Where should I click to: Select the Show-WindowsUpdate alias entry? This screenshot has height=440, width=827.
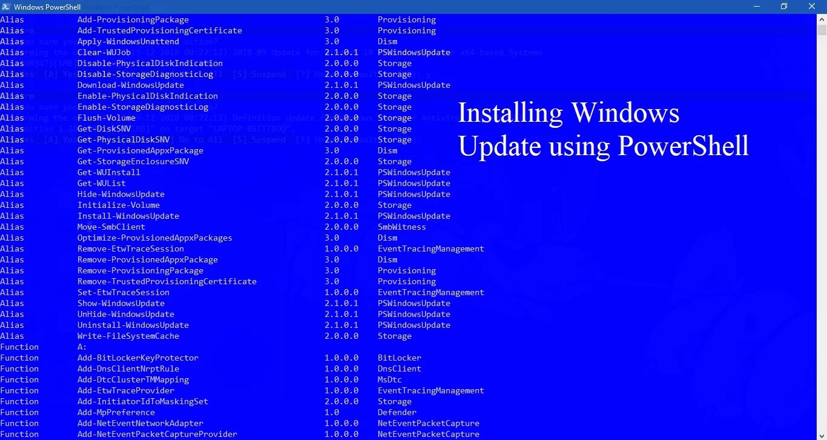coord(121,303)
